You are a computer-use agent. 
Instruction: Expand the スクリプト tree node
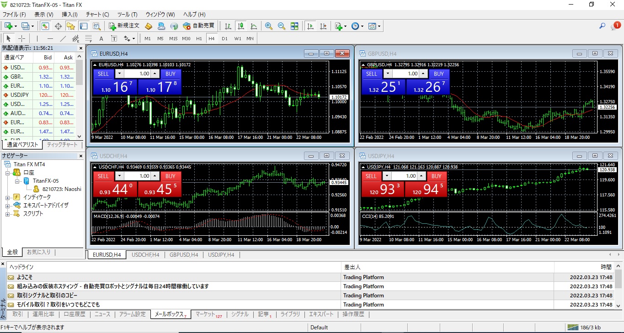tap(8, 214)
